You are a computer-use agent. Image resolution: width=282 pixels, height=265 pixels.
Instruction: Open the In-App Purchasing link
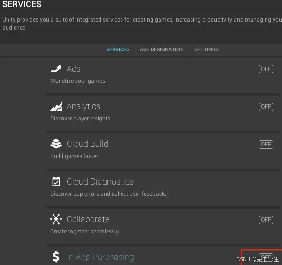click(x=100, y=257)
